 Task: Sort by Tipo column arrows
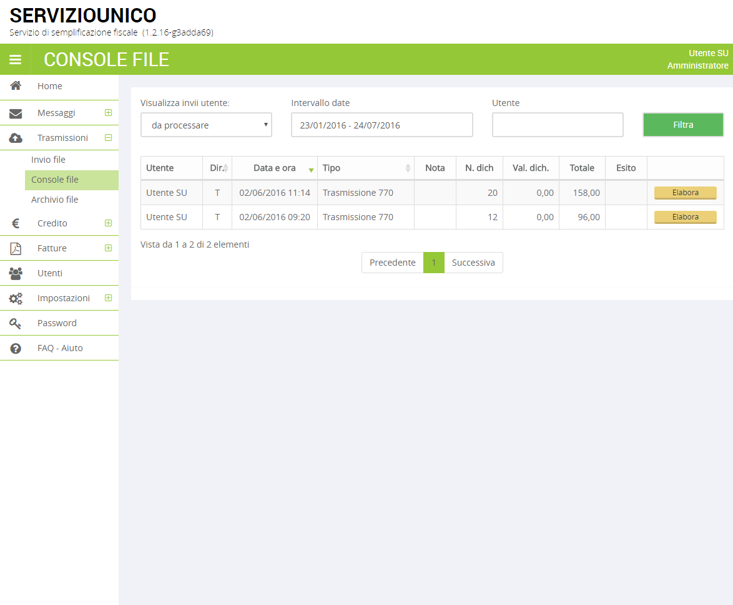pos(408,168)
